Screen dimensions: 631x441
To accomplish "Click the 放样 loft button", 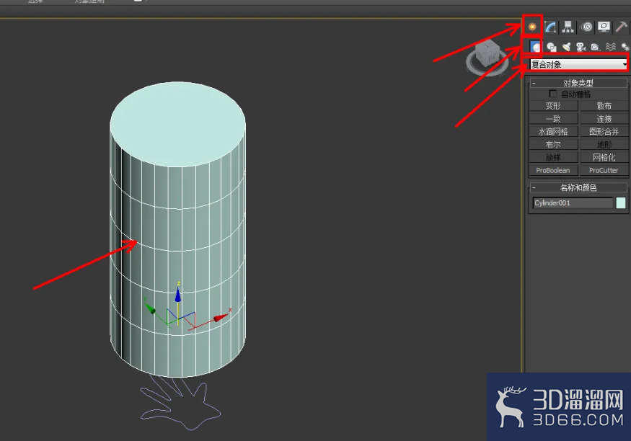I will pyautogui.click(x=553, y=157).
